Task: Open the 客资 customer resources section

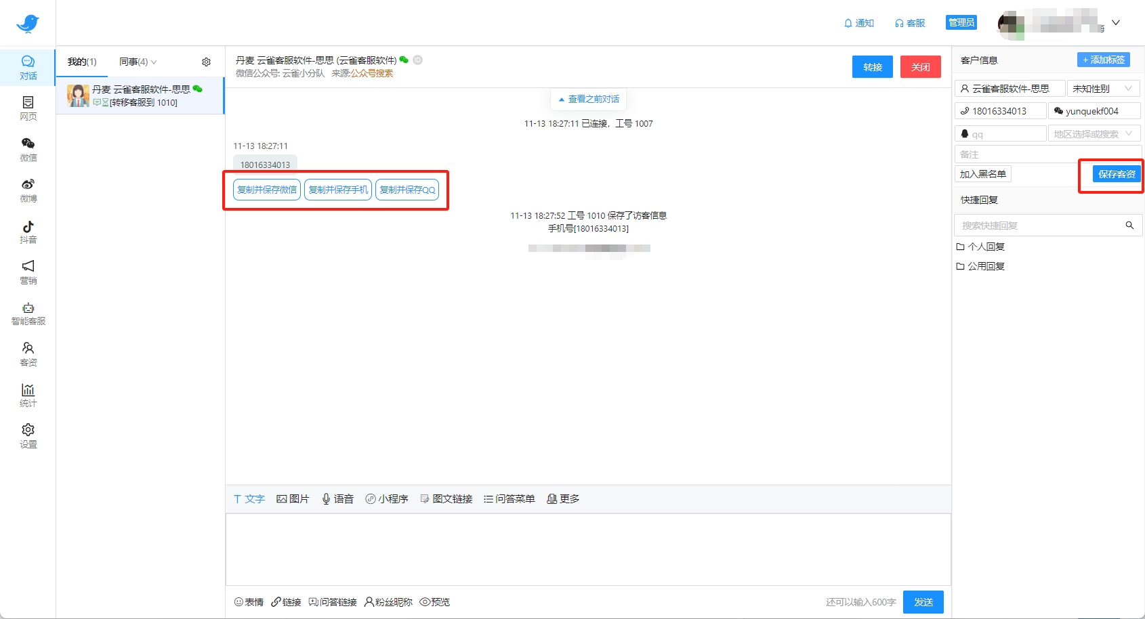Action: click(28, 354)
